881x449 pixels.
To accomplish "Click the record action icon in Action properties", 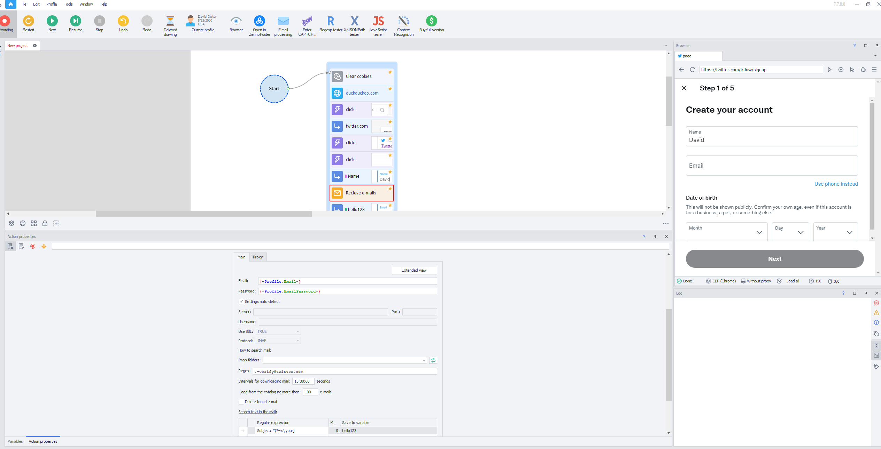I will click(x=33, y=246).
